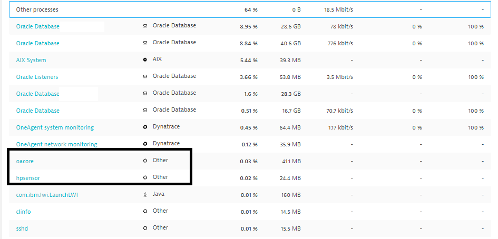Screen dimensions: 498x239
Task: Open the hpsensor process link
Action: pyautogui.click(x=28, y=178)
